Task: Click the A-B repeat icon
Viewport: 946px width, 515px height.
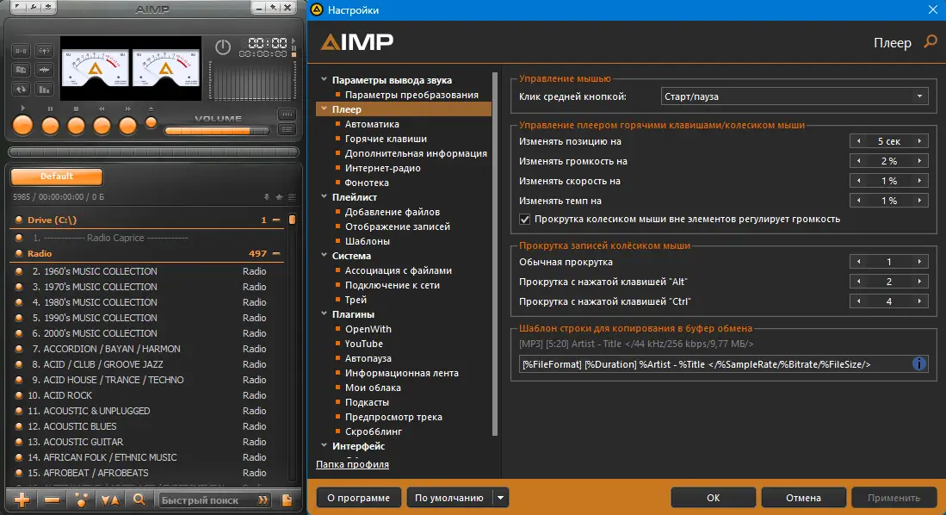Action: [x=22, y=50]
